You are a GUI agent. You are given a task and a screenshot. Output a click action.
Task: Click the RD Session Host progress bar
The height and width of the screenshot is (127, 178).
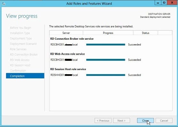(105, 75)
